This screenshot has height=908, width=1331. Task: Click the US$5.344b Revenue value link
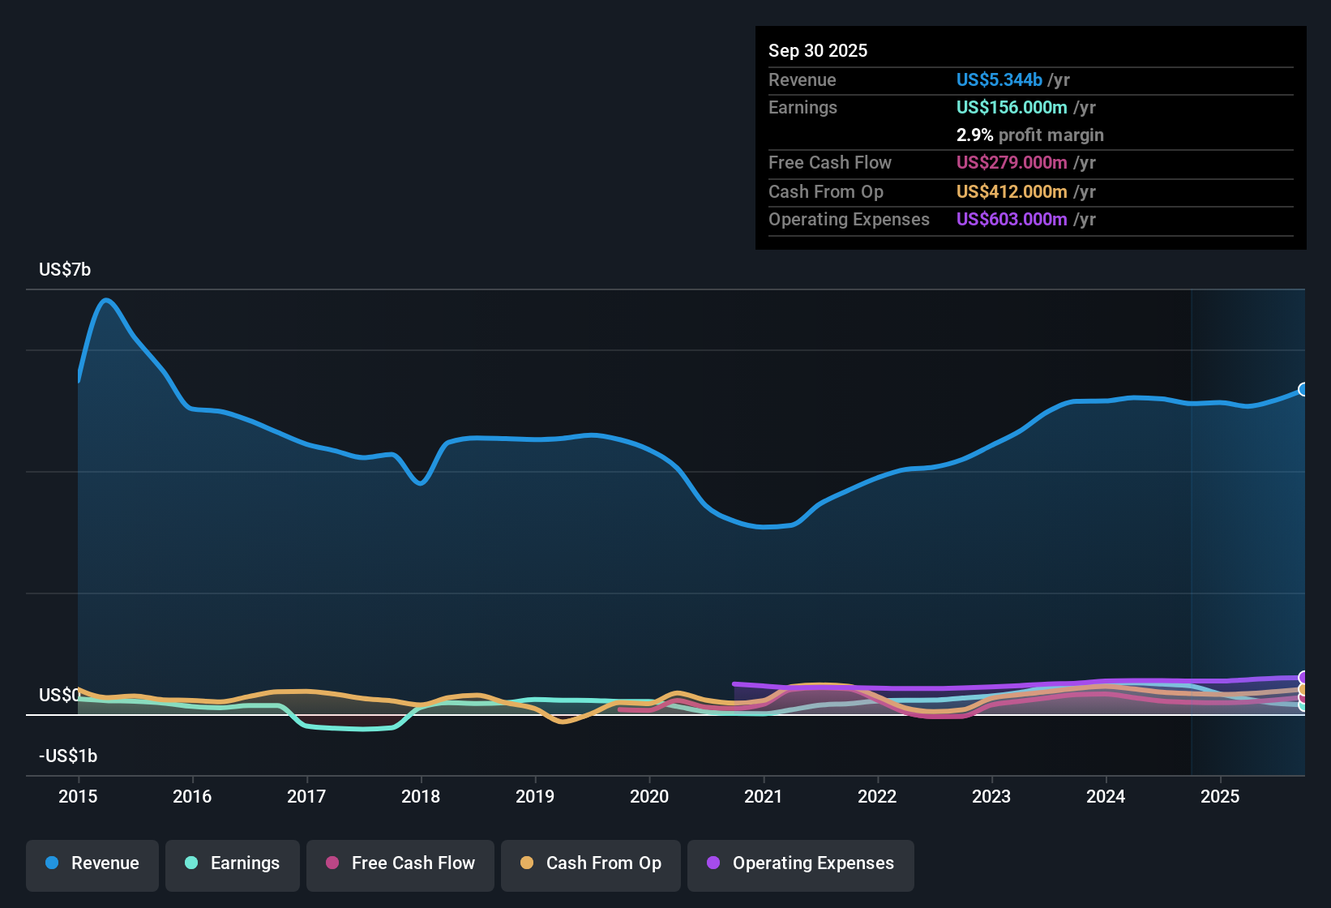point(999,79)
